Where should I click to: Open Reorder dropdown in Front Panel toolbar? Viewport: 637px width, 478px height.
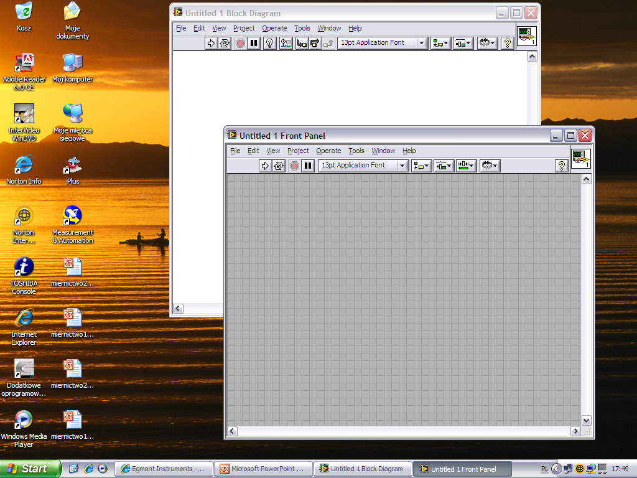(x=490, y=166)
